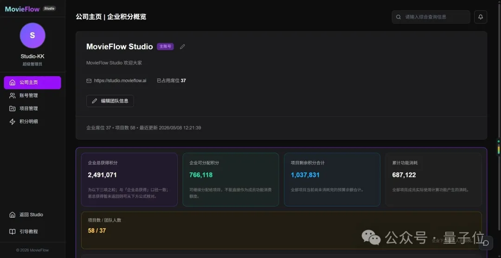Click the book icon for 引导教程

13,232
